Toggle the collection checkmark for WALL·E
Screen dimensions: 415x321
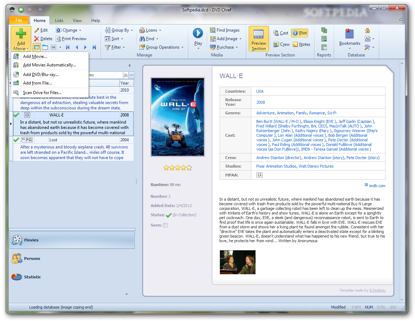click(x=16, y=115)
